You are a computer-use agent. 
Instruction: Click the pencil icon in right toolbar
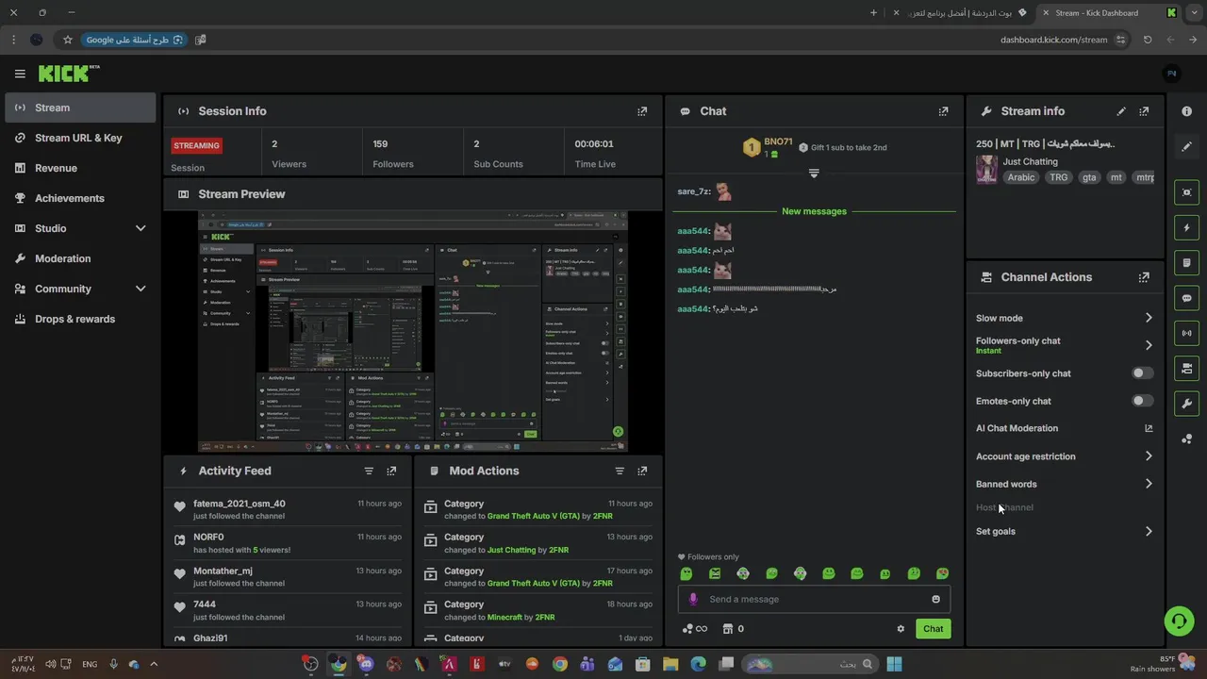1186,146
